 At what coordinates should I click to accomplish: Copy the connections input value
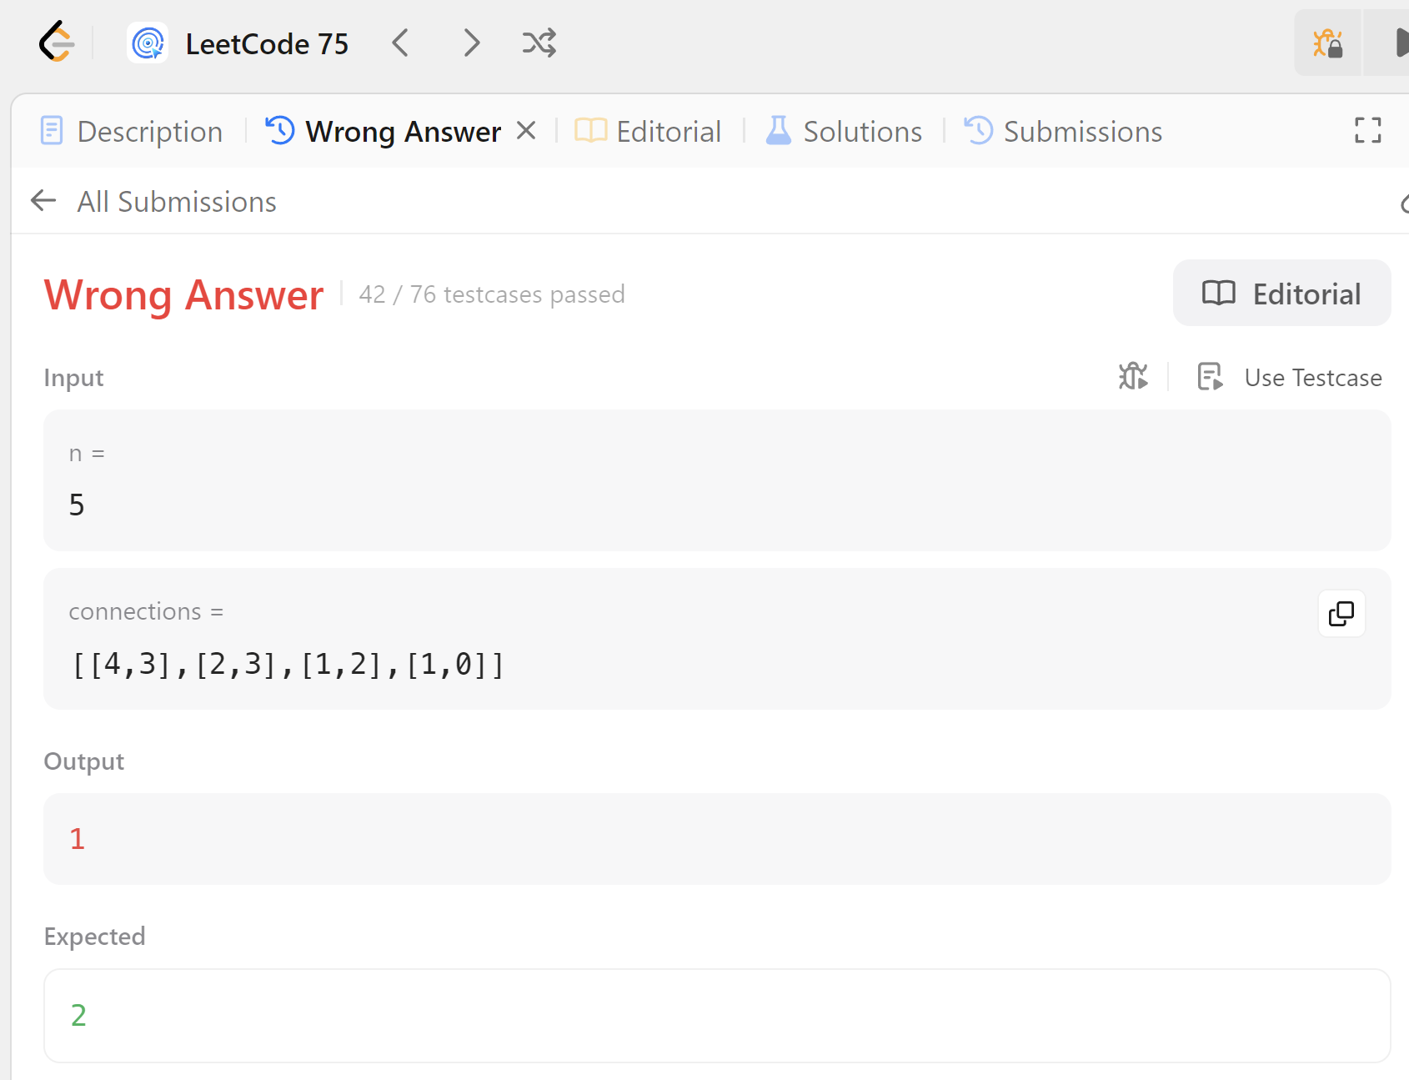1341,614
